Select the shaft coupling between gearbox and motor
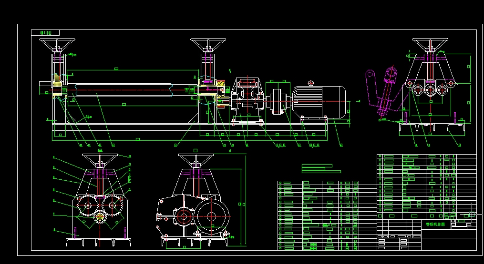Image resolution: width=484 pixels, height=264 pixels. [x=277, y=102]
